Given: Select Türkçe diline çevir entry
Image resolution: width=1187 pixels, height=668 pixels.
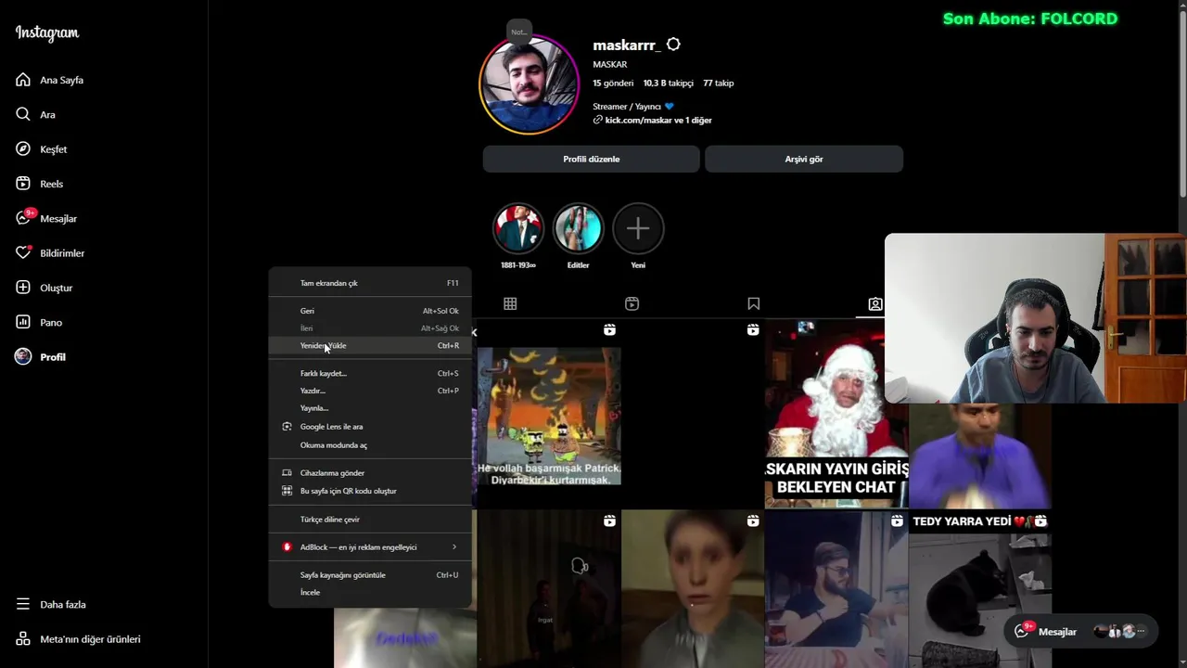Looking at the screenshot, I should (370, 520).
